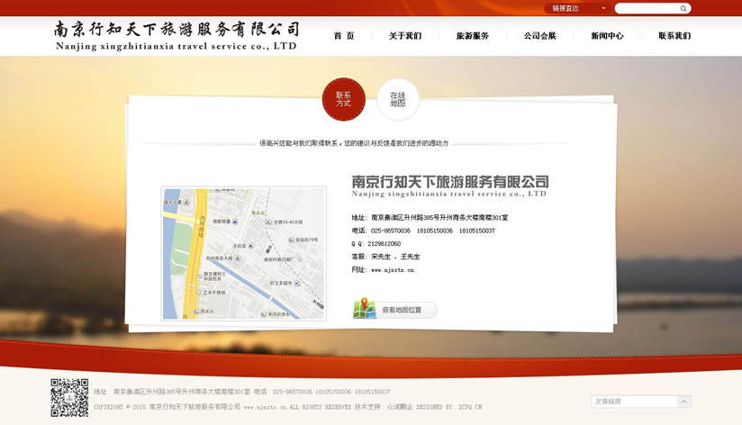Screen dimensions: 742x425
Task: Go to 首页 menu item
Action: [x=344, y=36]
